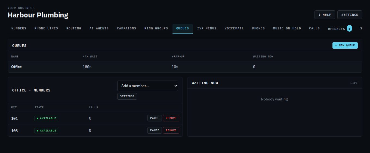Click the Messages unread count badge
The width and height of the screenshot is (370, 153).
click(349, 28)
